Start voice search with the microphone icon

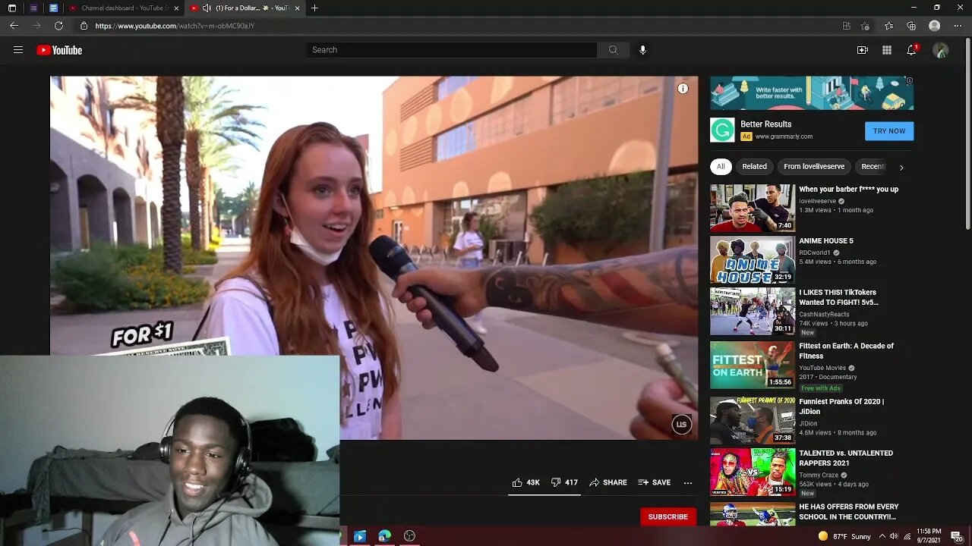(642, 50)
